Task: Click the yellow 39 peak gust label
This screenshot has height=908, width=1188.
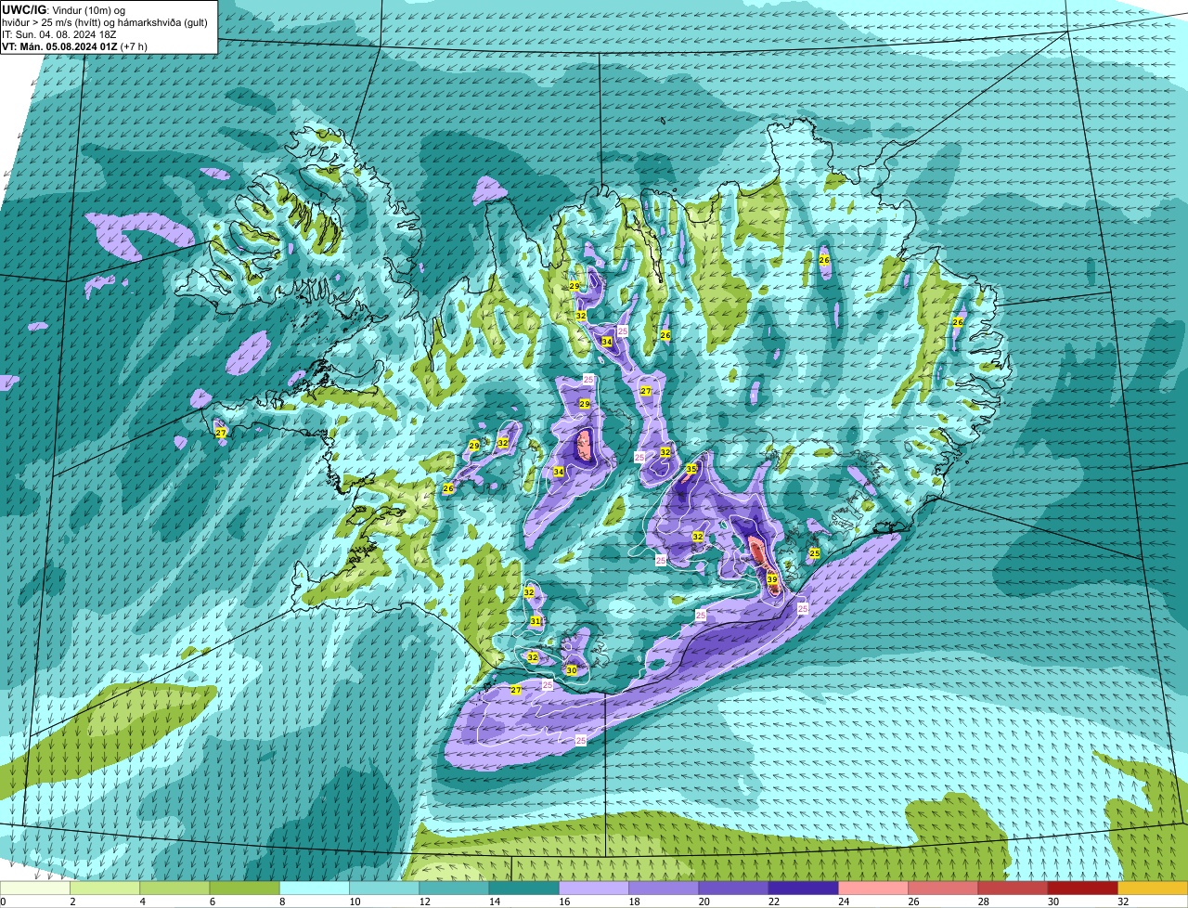Action: pos(772,579)
